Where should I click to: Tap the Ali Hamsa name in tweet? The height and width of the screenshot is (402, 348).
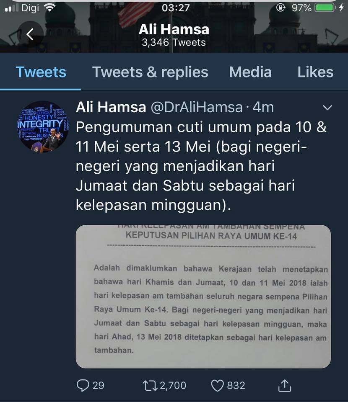(x=111, y=107)
